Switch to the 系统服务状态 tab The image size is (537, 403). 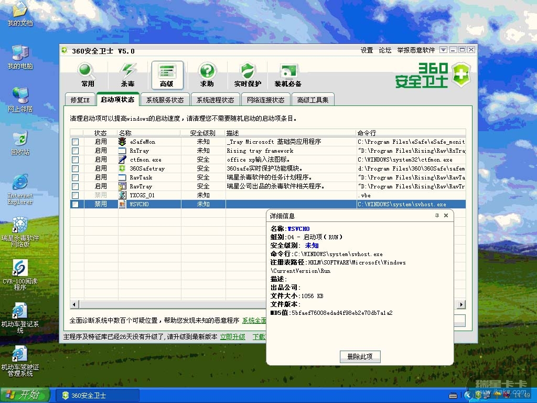tap(165, 100)
